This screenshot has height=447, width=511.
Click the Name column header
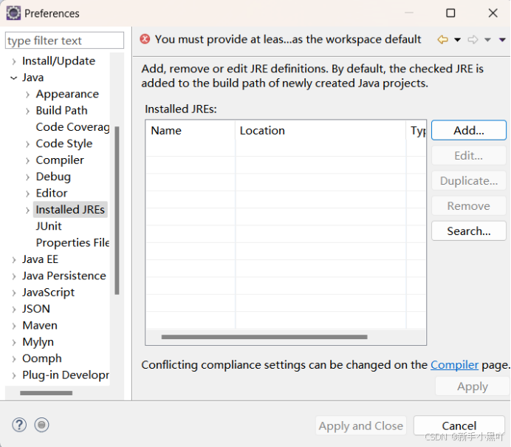(x=191, y=131)
